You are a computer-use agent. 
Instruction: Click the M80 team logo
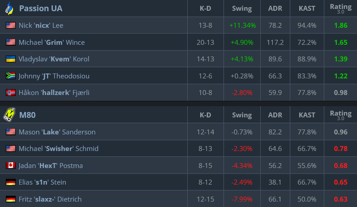[x=9, y=115]
